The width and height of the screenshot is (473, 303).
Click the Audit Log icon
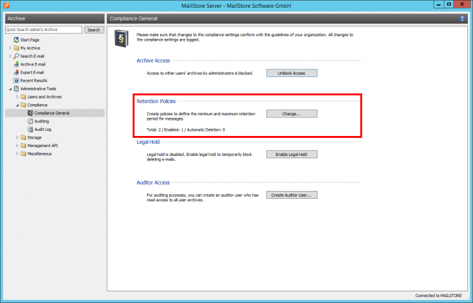30,129
